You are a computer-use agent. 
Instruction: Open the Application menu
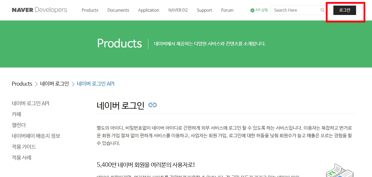pyautogui.click(x=149, y=10)
